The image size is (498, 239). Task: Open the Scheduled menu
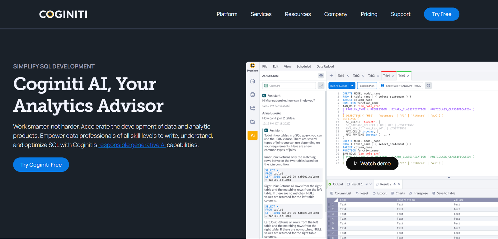304,66
